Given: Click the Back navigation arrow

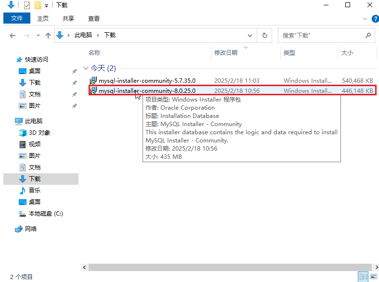Looking at the screenshot, I should tap(13, 36).
